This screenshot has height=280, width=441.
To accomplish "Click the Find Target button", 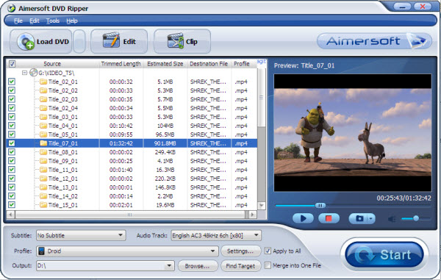I will 240,266.
